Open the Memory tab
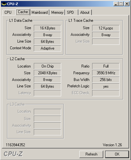This screenshot has width=131, height=160. coord(57,12)
